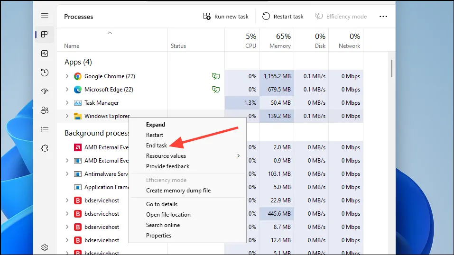Screen dimensions: 454x255
Task: Expand the Microsoft Edge process group
Action: tap(67, 90)
